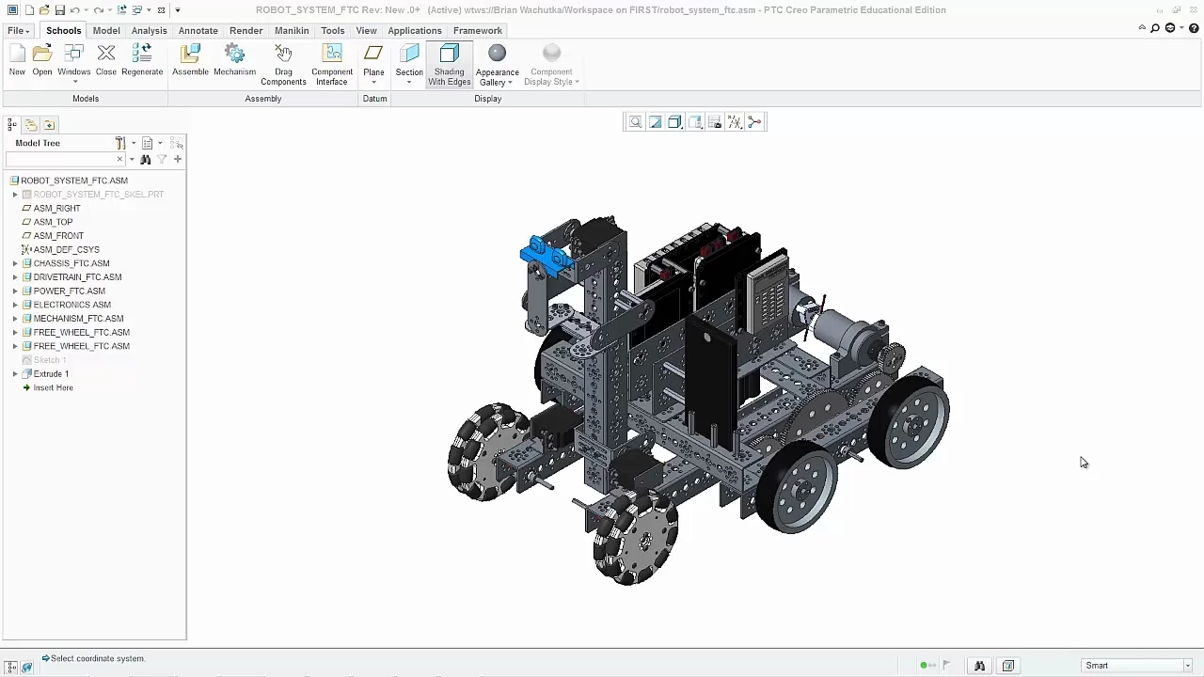Viewport: 1204px width, 677px height.
Task: Switch to the Favorites navigator tab
Action: (x=49, y=125)
